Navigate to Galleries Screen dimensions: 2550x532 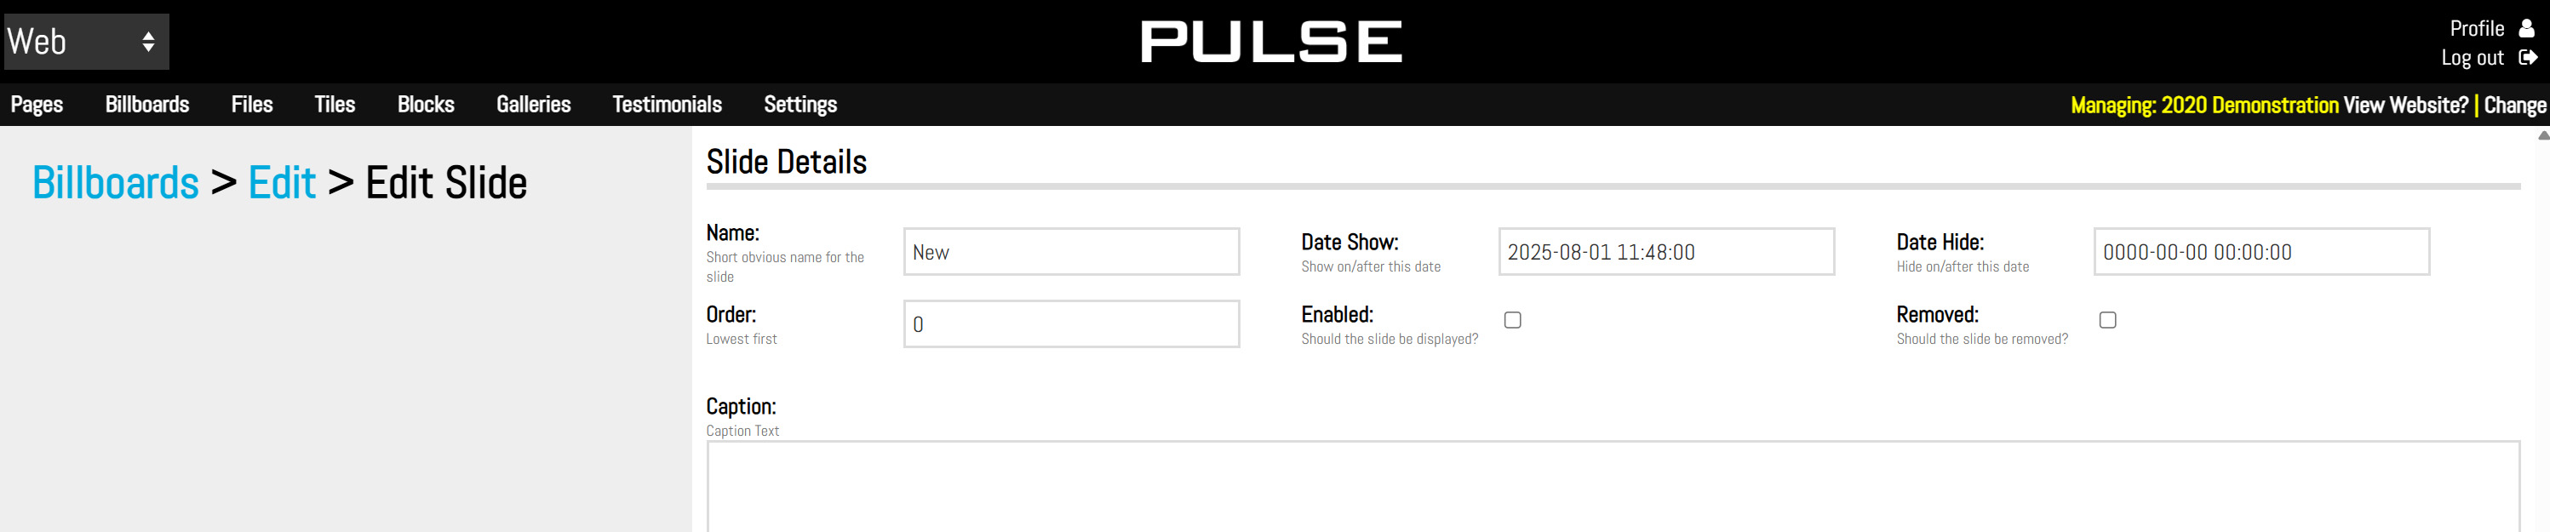tap(534, 105)
